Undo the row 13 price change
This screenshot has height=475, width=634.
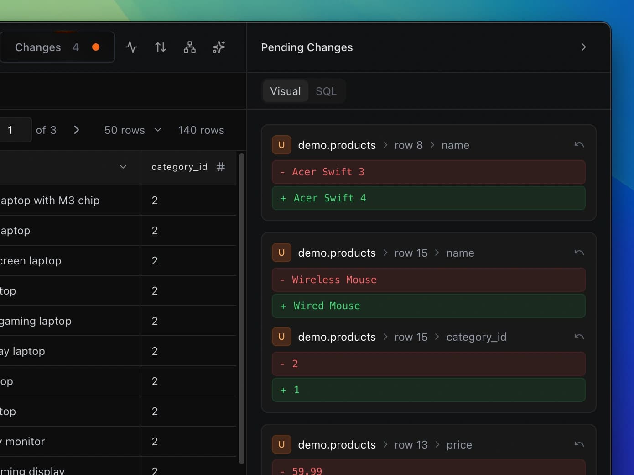pos(579,444)
